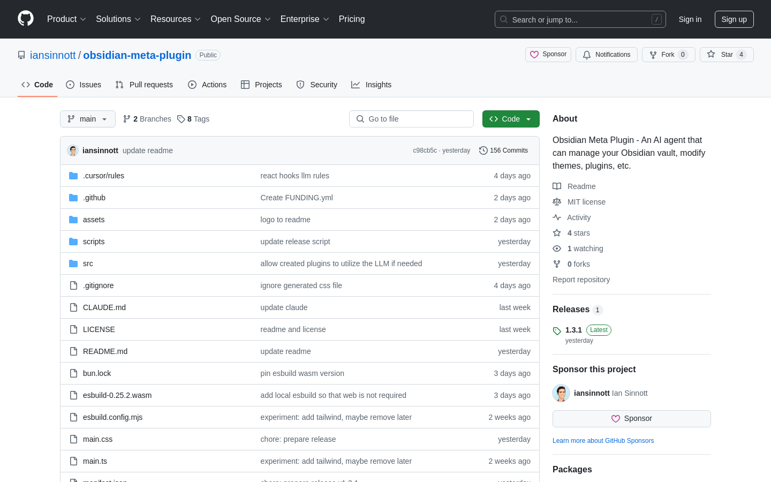Open the 8 Tags link

click(193, 119)
